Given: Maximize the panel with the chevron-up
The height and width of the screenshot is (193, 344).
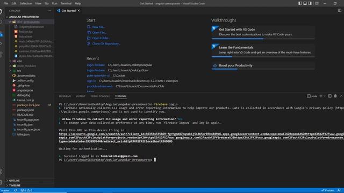Looking at the screenshot, I should coord(341,96).
